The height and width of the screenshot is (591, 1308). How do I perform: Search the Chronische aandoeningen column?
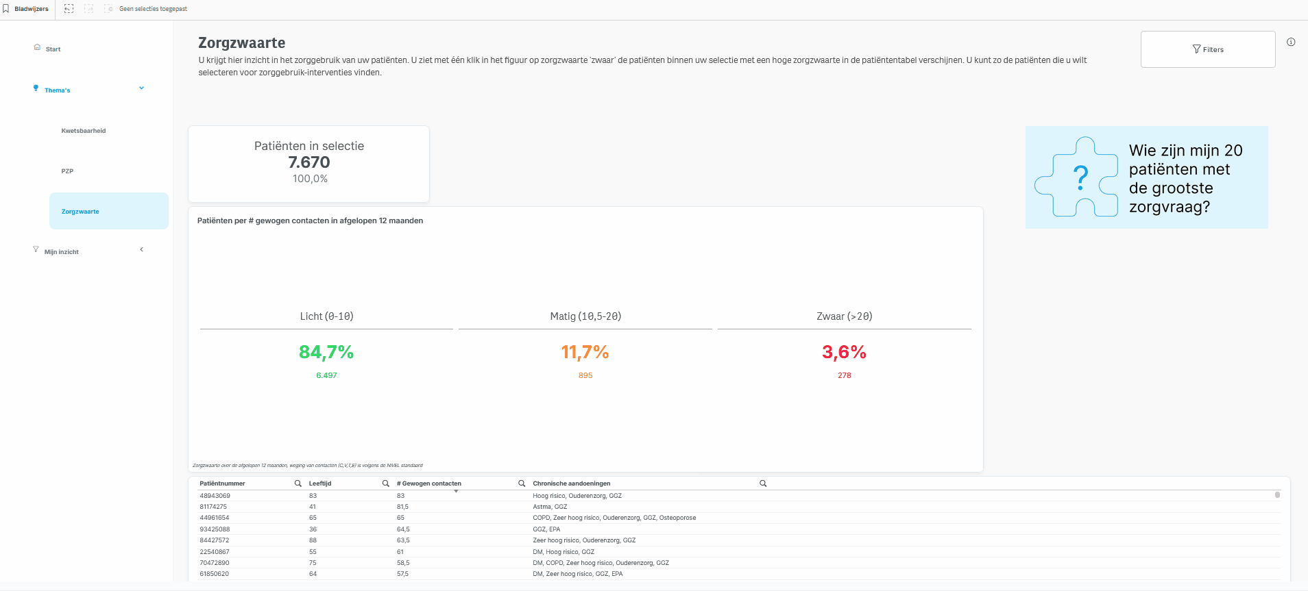tap(763, 483)
